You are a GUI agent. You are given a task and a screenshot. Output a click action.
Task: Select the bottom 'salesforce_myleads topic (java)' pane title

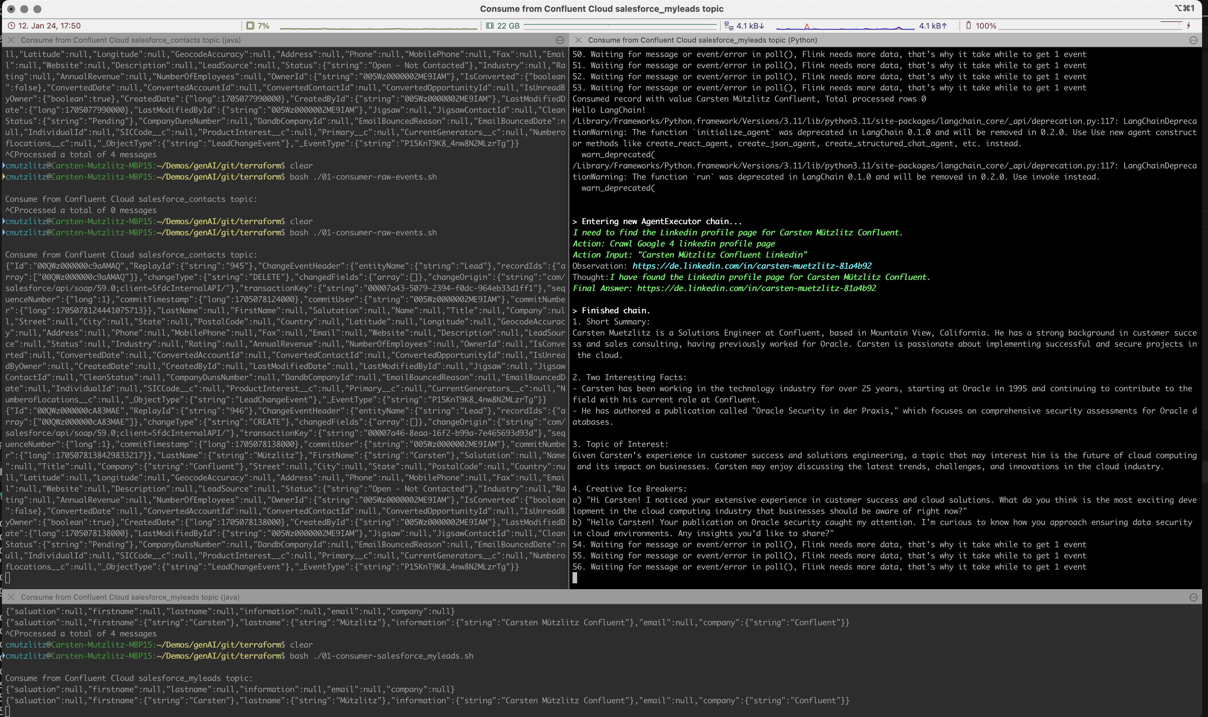click(130, 597)
